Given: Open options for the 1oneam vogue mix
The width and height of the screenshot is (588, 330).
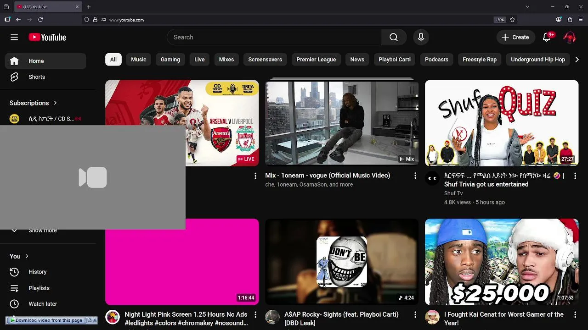Looking at the screenshot, I should coord(415,176).
